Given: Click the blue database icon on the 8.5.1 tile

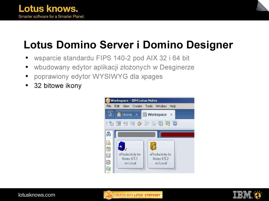Looking at the screenshot, I should tap(122, 146).
